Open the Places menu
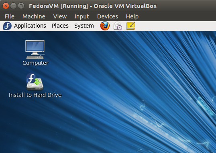This screenshot has height=153, width=216. 60,26
